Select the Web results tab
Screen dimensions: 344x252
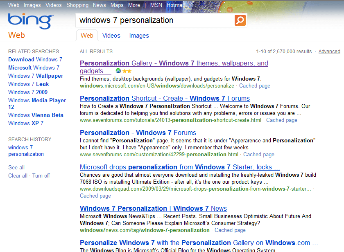click(87, 36)
